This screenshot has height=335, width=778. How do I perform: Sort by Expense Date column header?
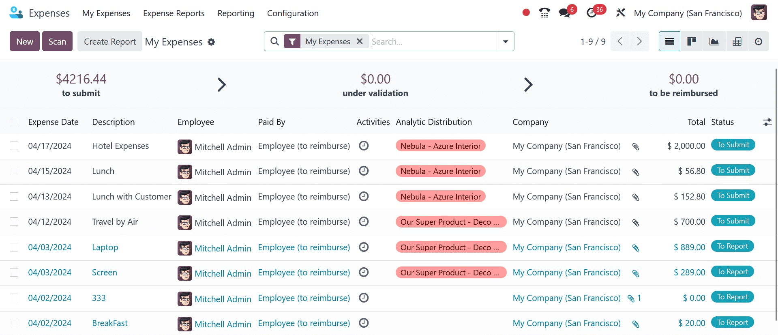[x=54, y=122]
